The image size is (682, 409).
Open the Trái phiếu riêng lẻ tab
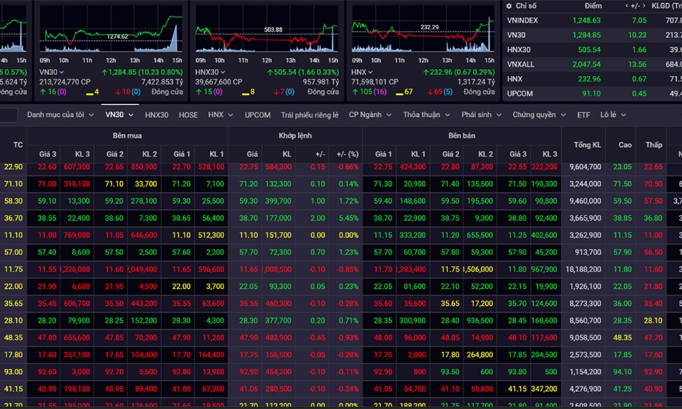tap(309, 115)
